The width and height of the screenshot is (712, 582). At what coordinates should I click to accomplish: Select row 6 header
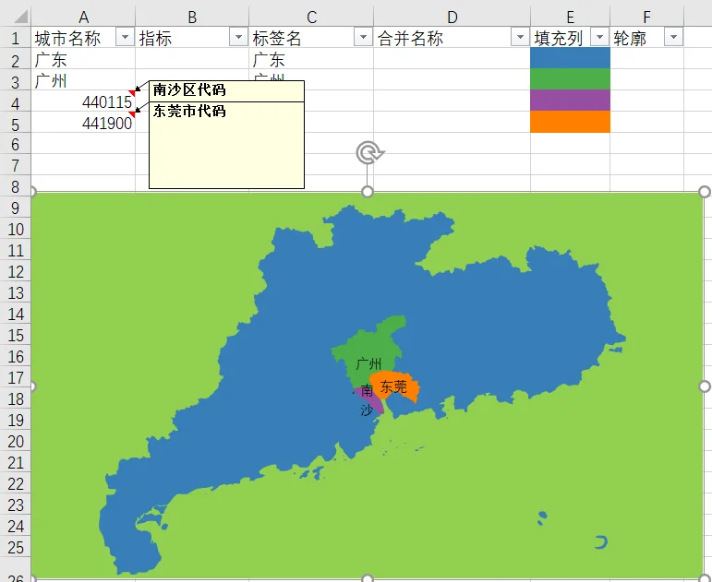(16, 144)
